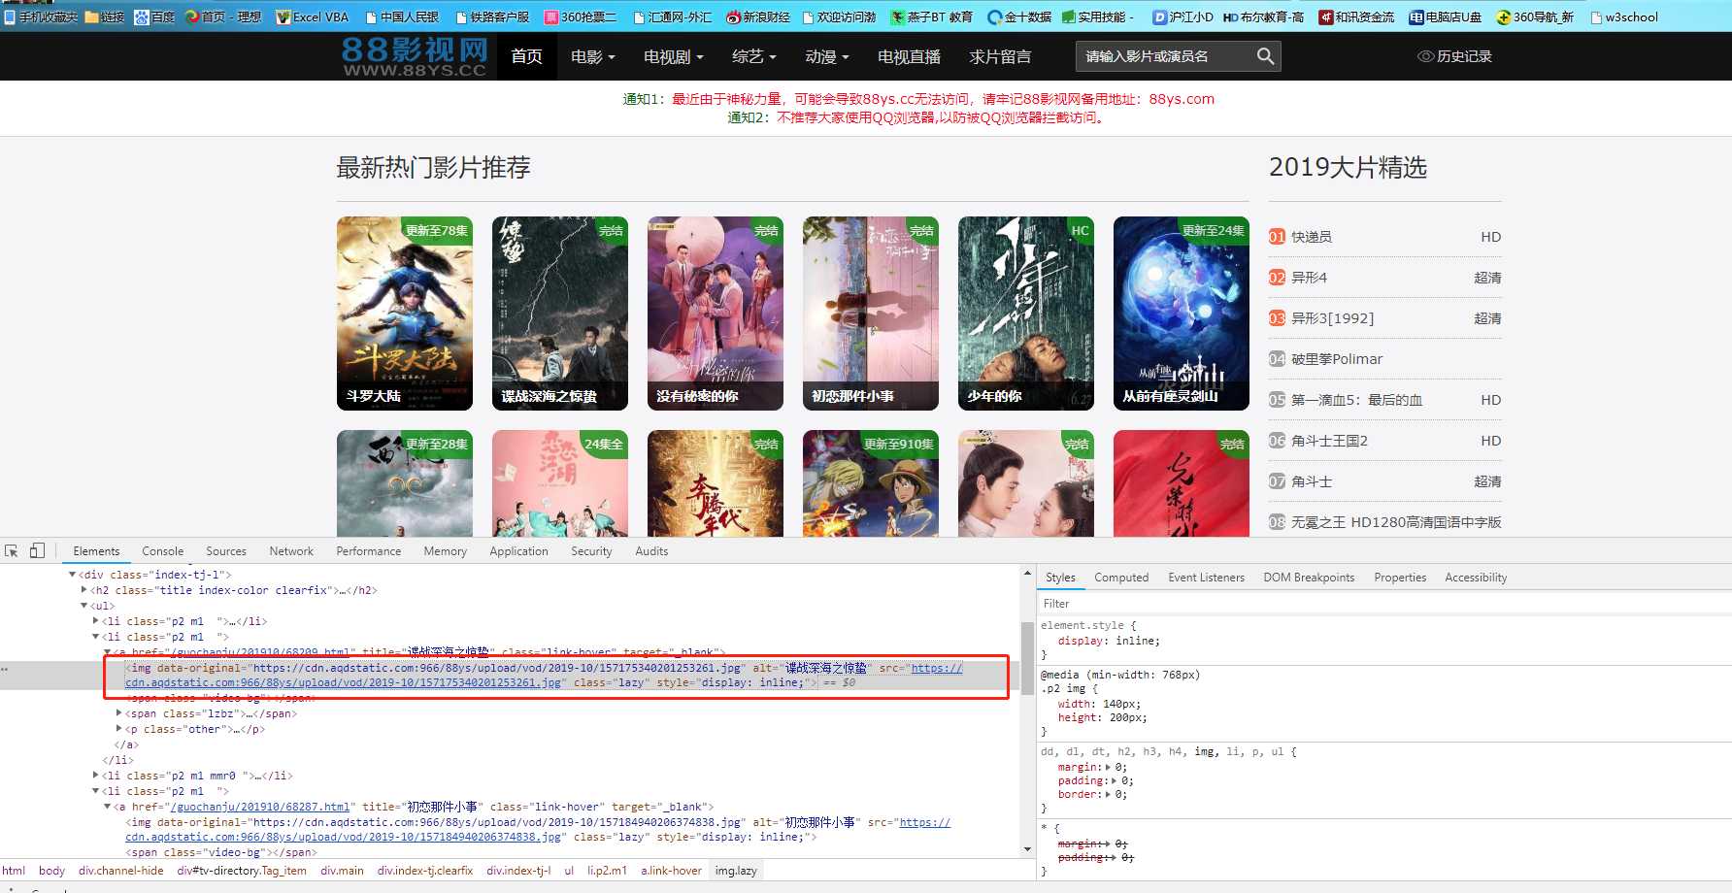The width and height of the screenshot is (1732, 893).
Task: Switch to the Network tab
Action: [291, 550]
